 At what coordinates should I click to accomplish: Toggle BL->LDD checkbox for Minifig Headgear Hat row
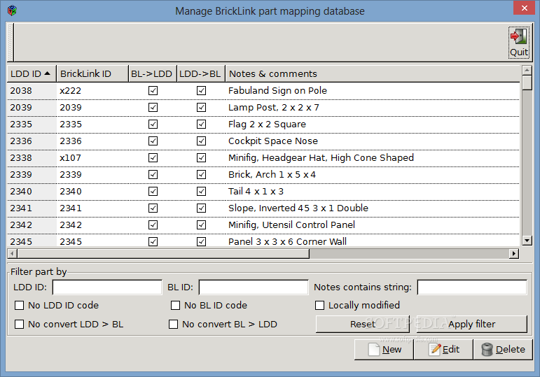click(x=153, y=157)
